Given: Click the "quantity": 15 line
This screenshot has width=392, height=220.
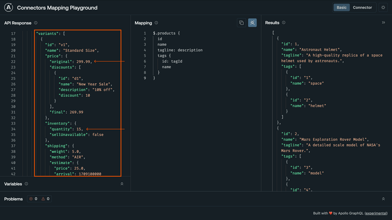Looking at the screenshot, I should point(66,129).
